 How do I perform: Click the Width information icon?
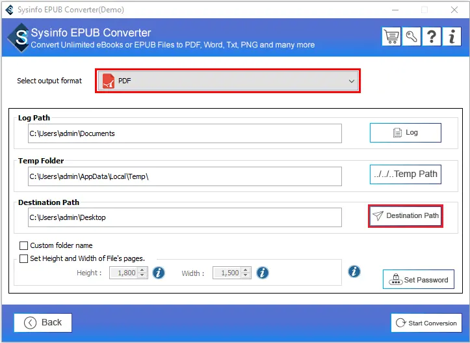[x=263, y=273]
